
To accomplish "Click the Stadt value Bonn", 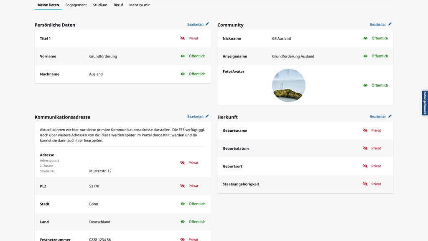I will point(94,204).
